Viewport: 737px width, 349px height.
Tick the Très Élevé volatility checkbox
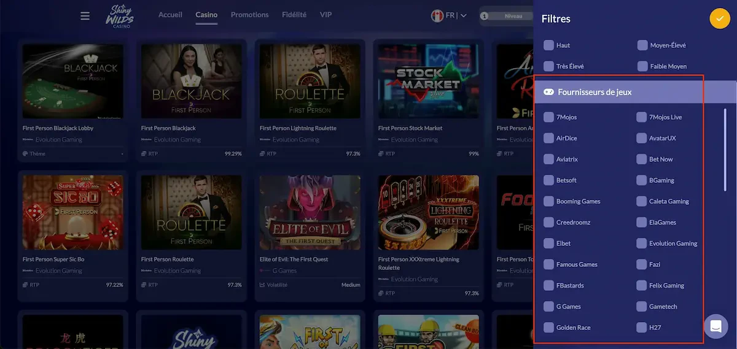tap(548, 66)
